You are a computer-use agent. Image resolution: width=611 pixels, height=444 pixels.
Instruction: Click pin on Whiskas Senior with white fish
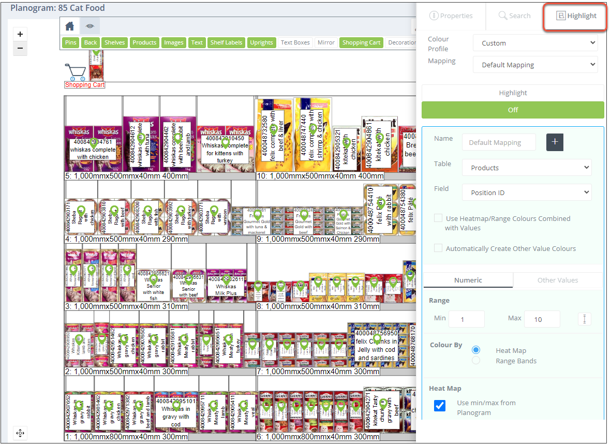coord(154,279)
